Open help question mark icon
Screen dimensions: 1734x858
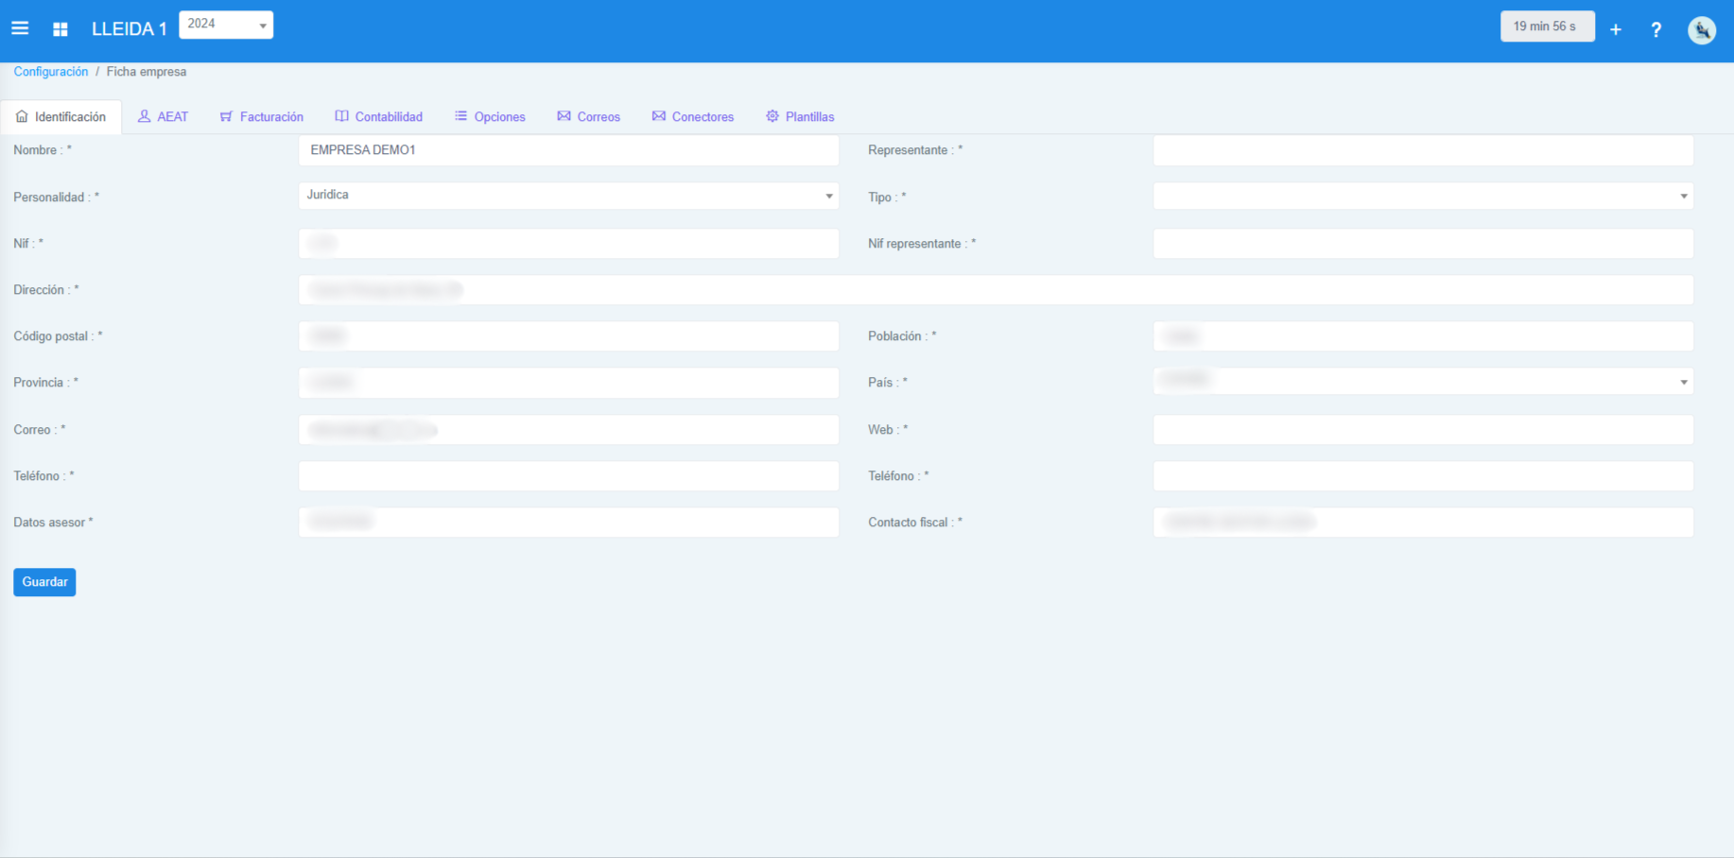pos(1656,30)
